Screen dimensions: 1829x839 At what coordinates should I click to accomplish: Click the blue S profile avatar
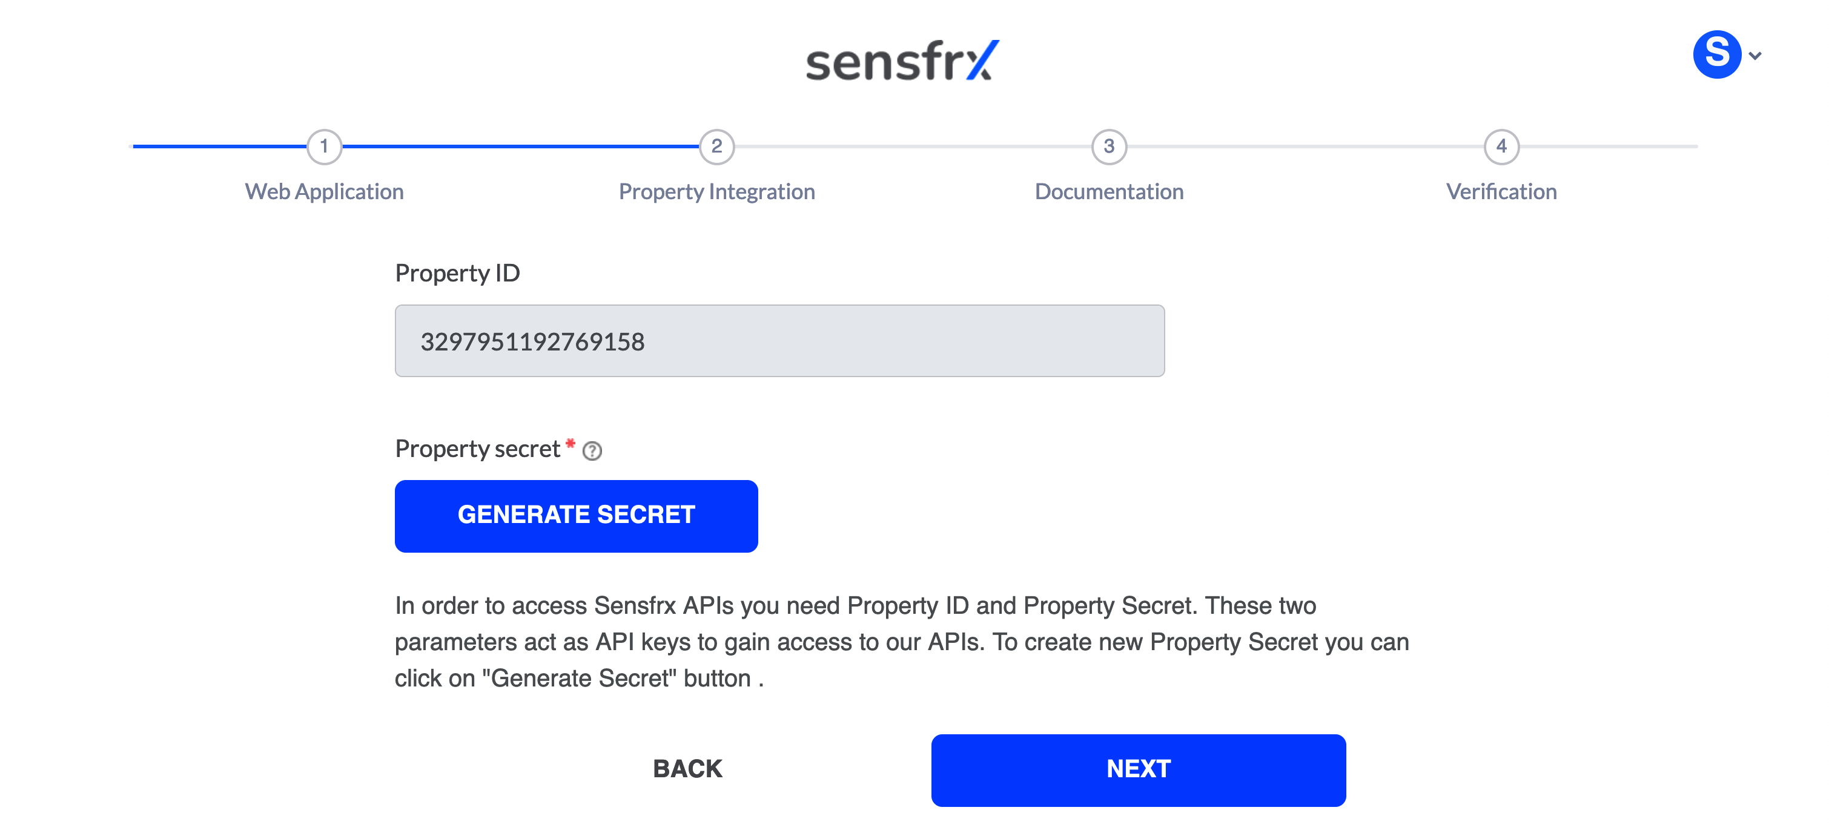[1716, 54]
